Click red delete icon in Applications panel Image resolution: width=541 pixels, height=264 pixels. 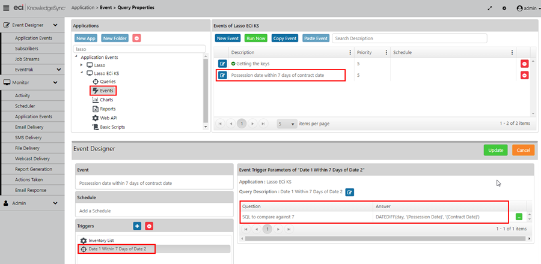click(x=136, y=38)
